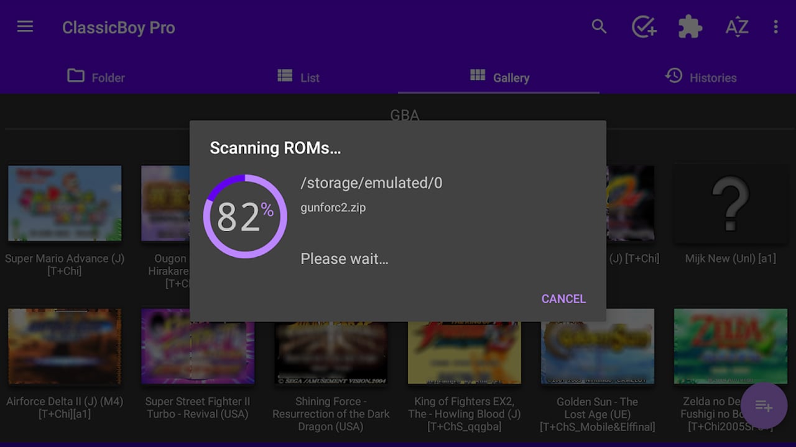
Task: Click the Please wait message
Action: (x=345, y=258)
